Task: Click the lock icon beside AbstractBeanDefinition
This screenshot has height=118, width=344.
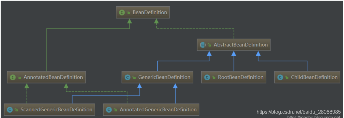Action: [x=209, y=45]
